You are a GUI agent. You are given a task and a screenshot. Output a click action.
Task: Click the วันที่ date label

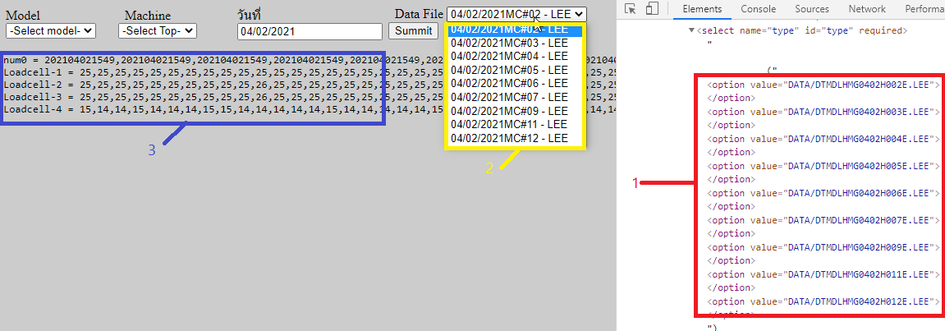tap(249, 15)
